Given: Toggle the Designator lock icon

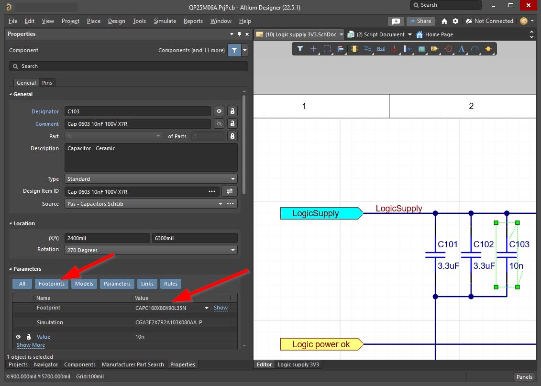Looking at the screenshot, I should click(x=232, y=111).
